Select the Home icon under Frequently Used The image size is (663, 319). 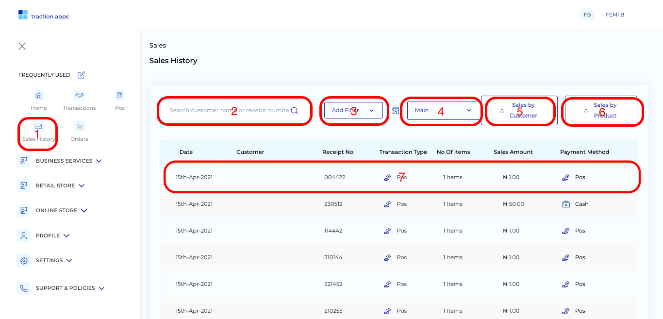[39, 95]
